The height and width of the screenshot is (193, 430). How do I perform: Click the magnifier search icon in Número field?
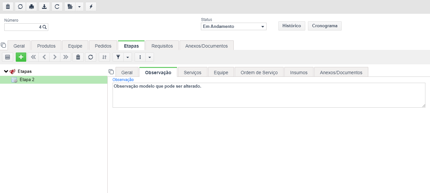[x=45, y=27]
